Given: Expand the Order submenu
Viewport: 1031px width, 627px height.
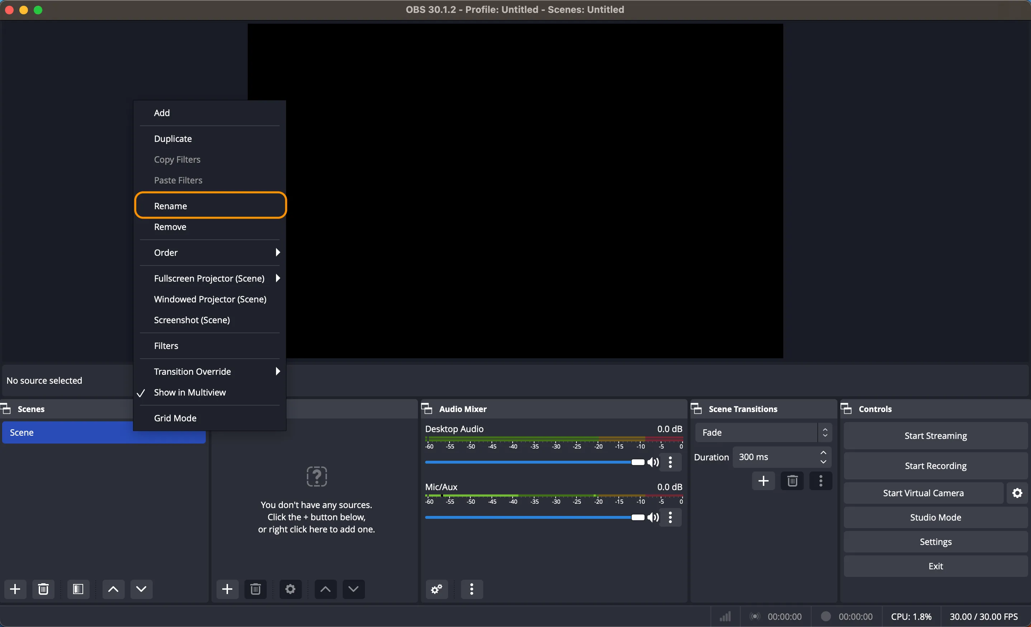Looking at the screenshot, I should 210,253.
